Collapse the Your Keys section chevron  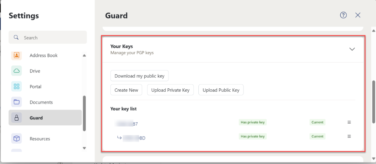click(x=352, y=49)
